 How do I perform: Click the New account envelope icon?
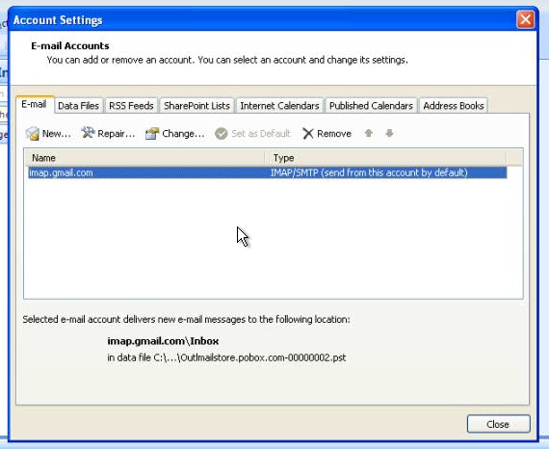32,133
